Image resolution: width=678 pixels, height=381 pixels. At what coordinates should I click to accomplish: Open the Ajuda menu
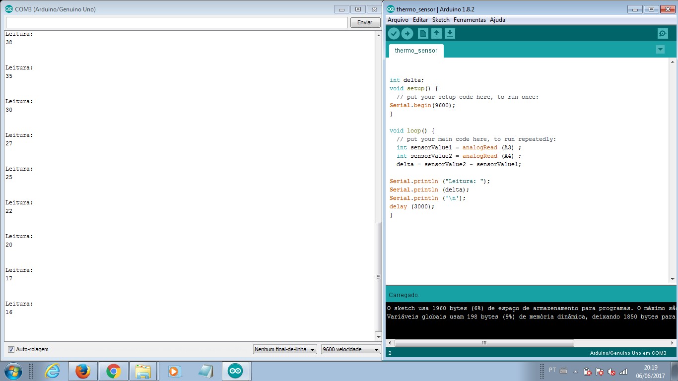point(497,20)
